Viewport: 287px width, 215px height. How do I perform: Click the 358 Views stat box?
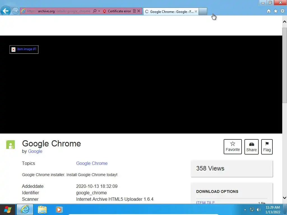[x=232, y=169]
